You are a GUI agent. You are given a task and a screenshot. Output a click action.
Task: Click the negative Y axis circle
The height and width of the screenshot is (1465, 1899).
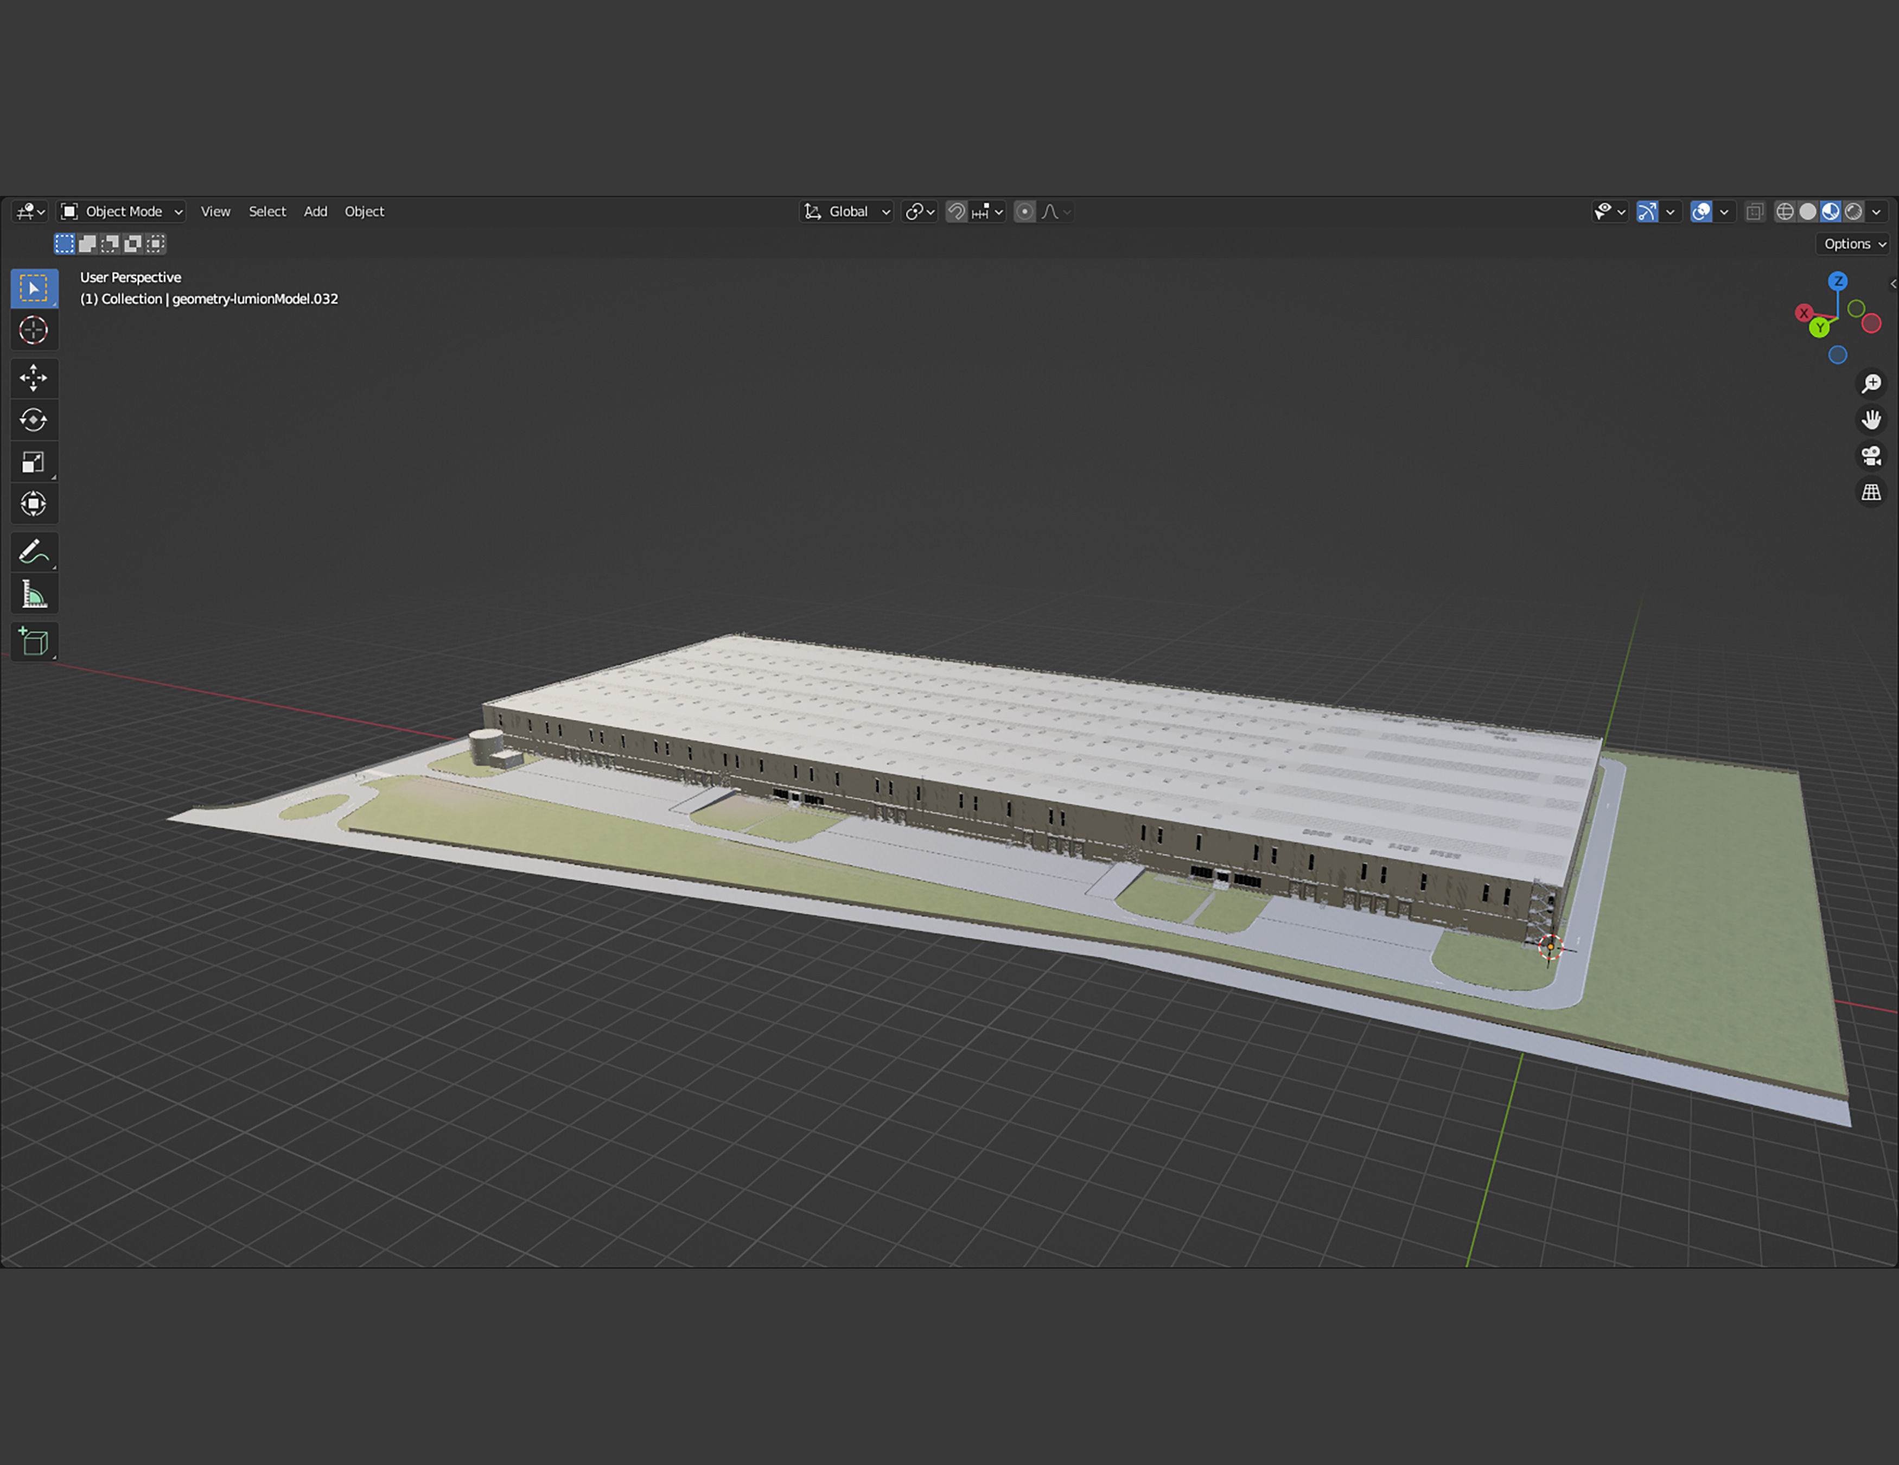coord(1856,309)
